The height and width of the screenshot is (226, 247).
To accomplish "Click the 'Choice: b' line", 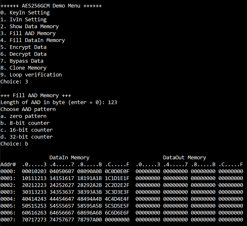I will tap(14, 144).
